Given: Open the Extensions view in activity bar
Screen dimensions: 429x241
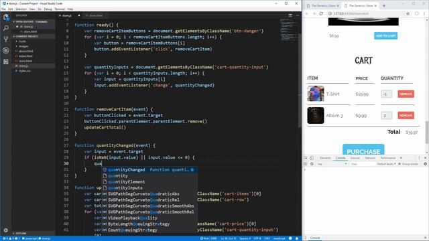Looking at the screenshot, I should (6, 62).
